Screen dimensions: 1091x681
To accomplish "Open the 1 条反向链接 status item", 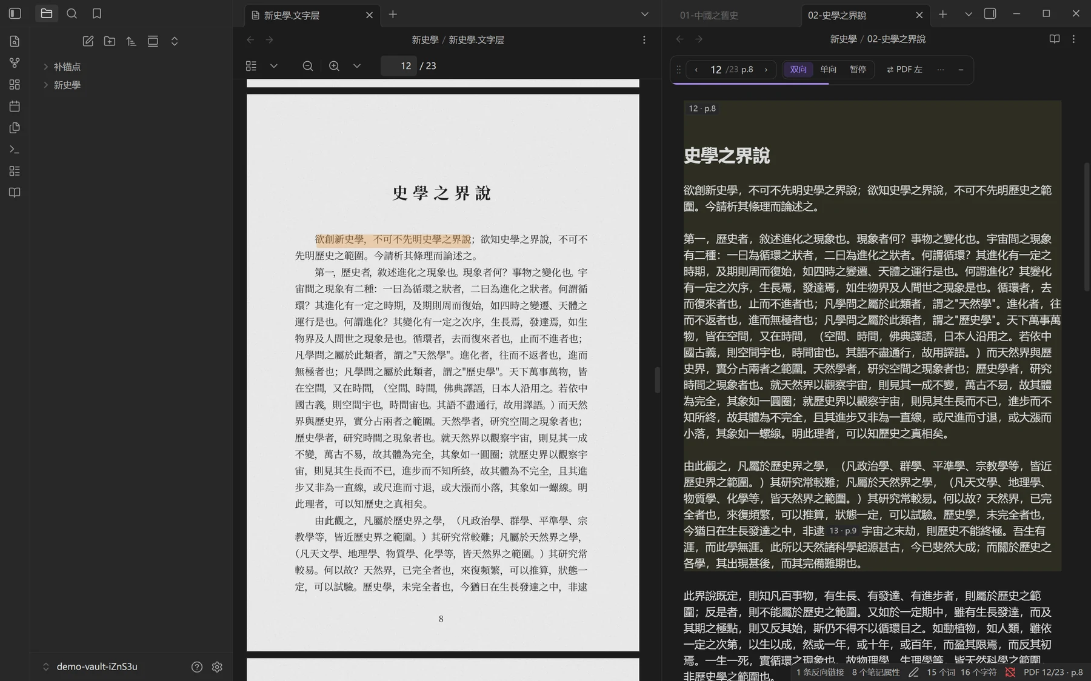I will [x=819, y=672].
